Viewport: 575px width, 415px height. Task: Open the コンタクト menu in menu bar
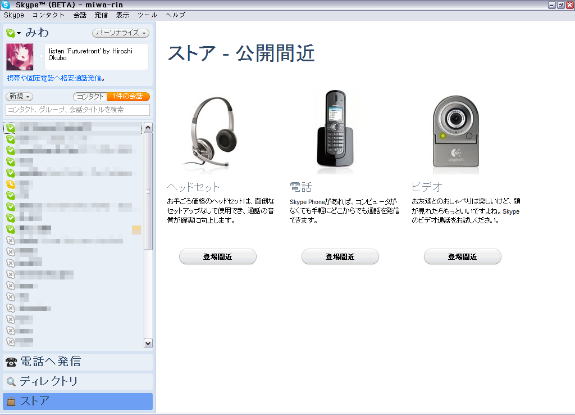(48, 15)
